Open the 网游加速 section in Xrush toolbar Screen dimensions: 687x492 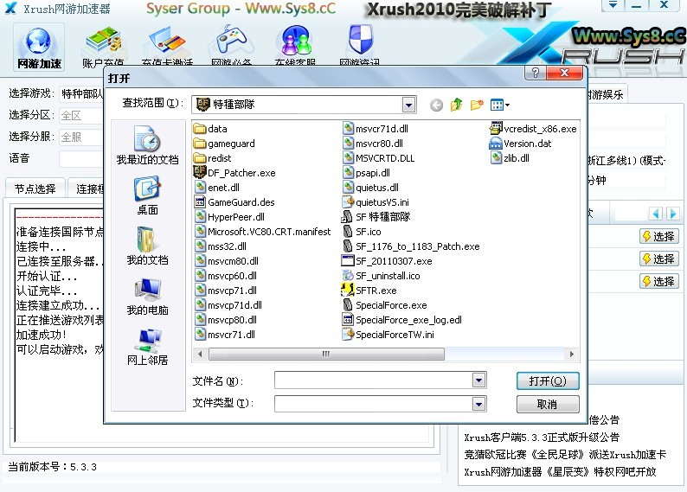[x=39, y=48]
